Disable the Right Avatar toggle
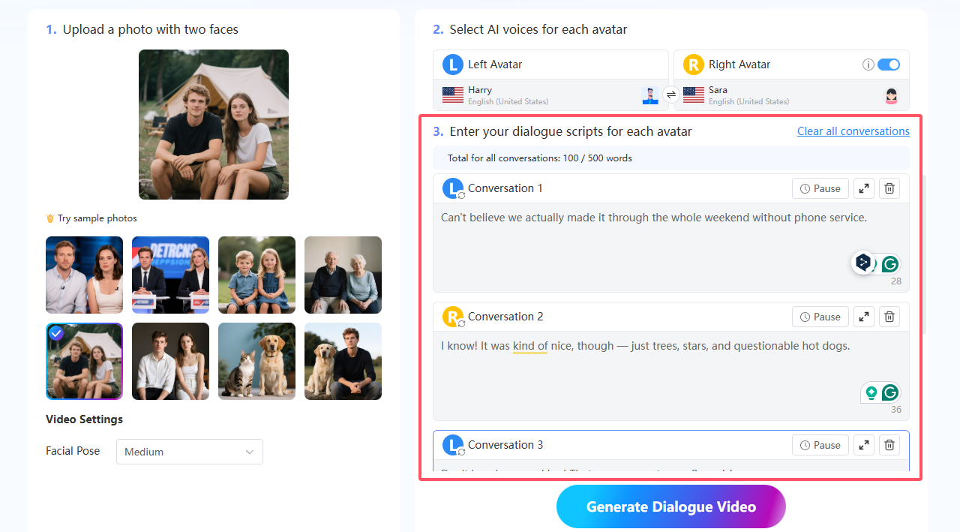The image size is (960, 532). pyautogui.click(x=889, y=65)
